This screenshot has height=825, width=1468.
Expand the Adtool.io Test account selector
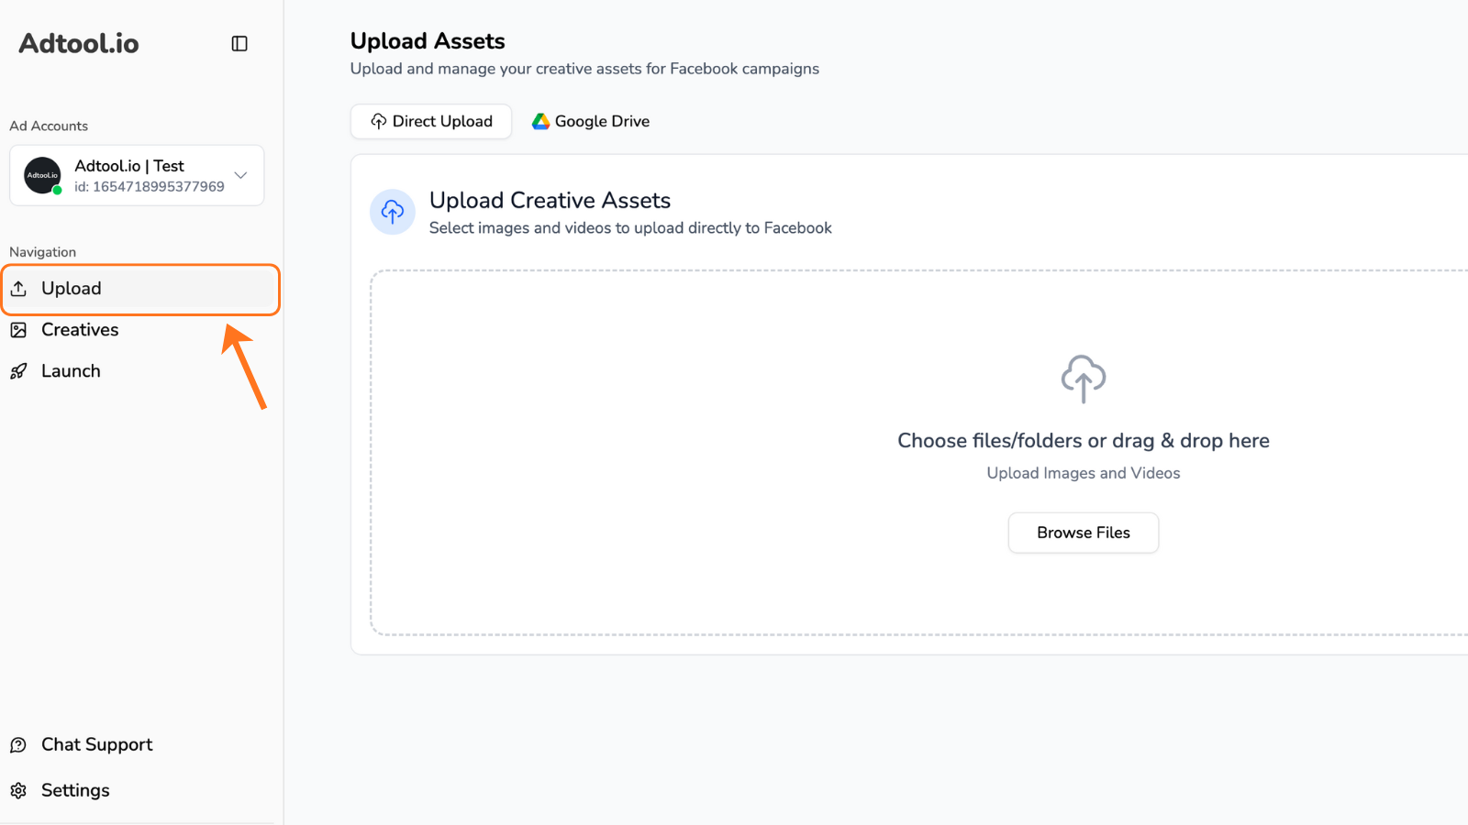coord(136,175)
